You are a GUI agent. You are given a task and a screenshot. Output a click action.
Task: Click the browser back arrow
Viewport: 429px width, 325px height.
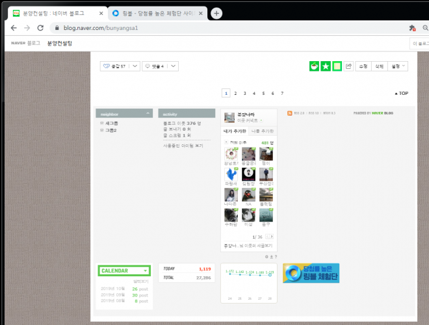click(12, 28)
